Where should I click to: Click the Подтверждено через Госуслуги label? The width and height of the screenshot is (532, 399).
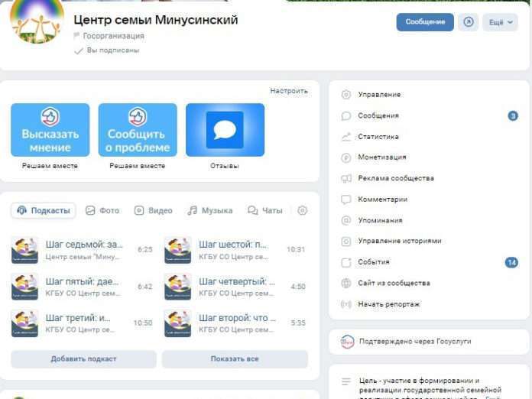tap(415, 342)
